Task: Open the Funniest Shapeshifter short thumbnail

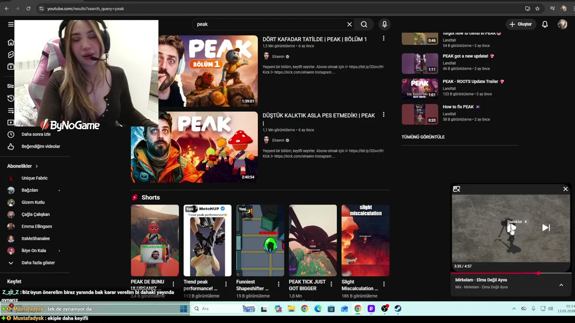Action: click(x=260, y=240)
